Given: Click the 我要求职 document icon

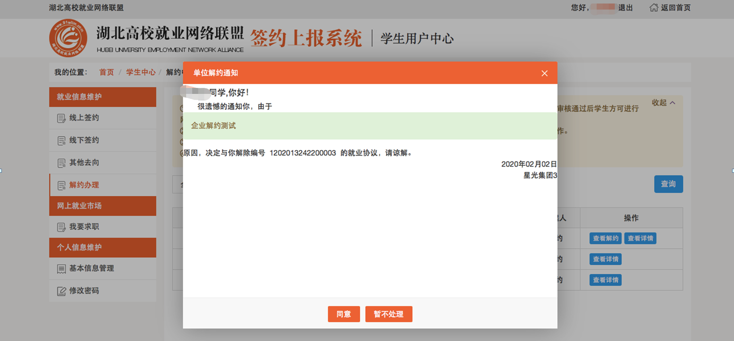Looking at the screenshot, I should point(61,228).
